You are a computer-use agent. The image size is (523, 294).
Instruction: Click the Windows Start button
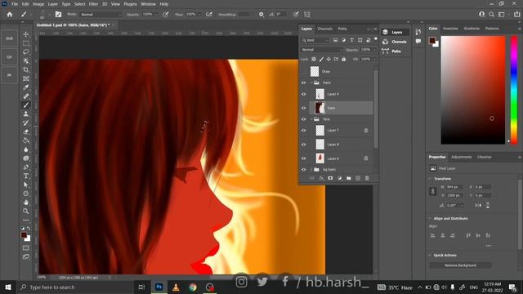8,287
